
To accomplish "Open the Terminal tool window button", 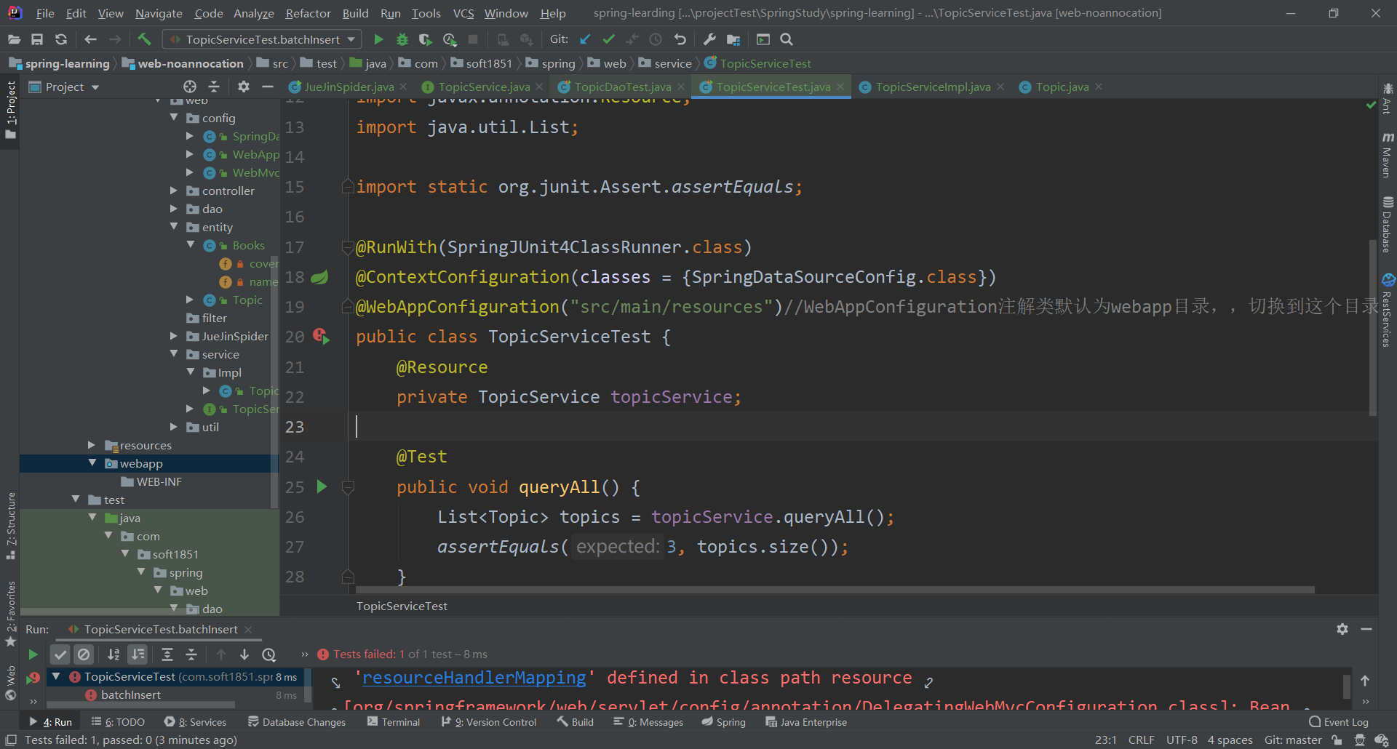I will pos(394,722).
